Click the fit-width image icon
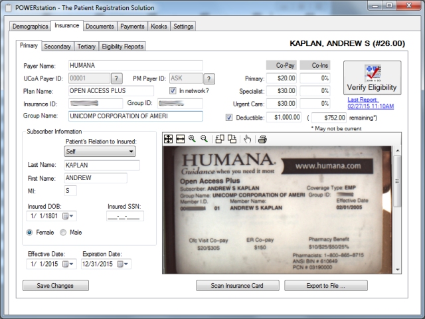 180,139
